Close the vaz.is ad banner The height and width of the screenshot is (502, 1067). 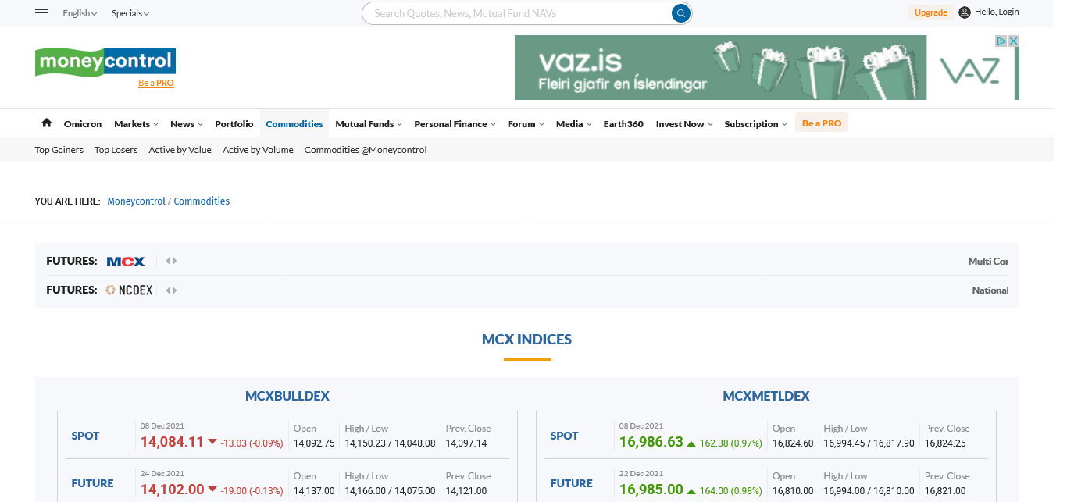(1013, 41)
